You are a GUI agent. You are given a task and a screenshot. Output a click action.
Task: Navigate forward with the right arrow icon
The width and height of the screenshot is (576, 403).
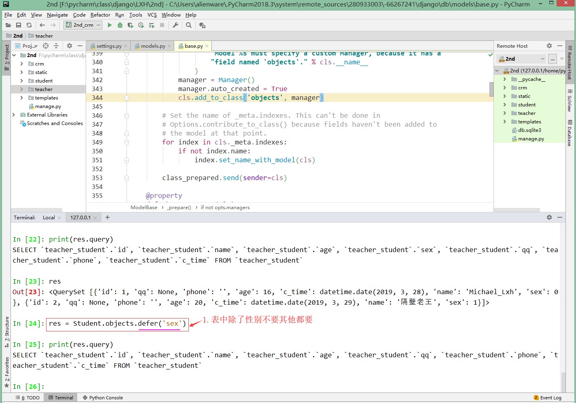[x=53, y=25]
